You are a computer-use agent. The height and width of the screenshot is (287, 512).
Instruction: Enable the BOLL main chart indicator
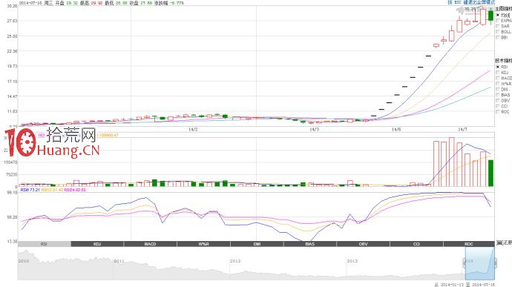point(498,32)
